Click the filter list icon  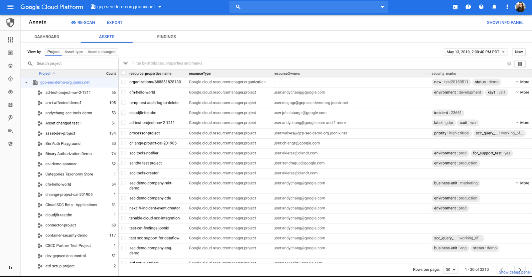click(x=125, y=64)
